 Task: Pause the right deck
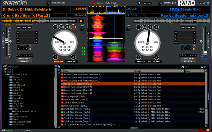[150, 27]
